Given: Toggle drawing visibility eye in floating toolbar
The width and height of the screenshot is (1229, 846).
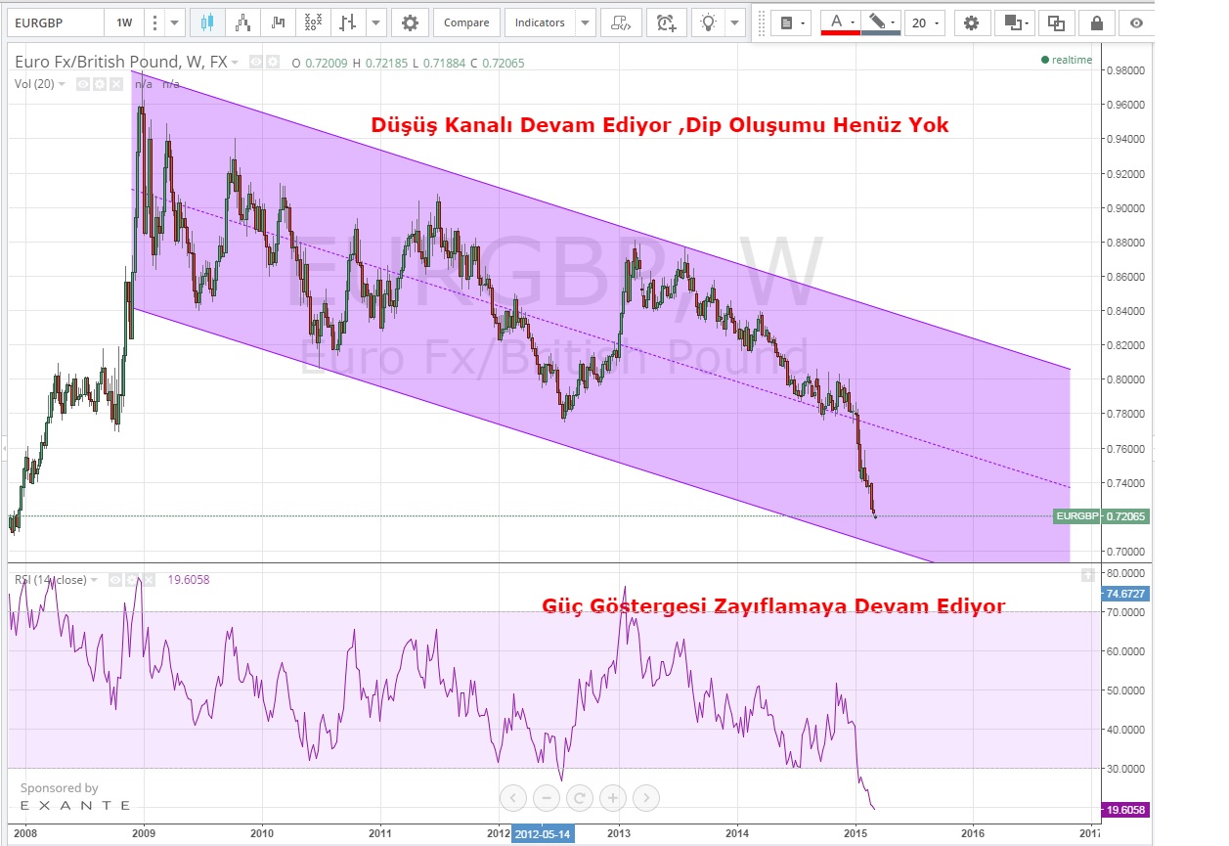Looking at the screenshot, I should click(1136, 22).
